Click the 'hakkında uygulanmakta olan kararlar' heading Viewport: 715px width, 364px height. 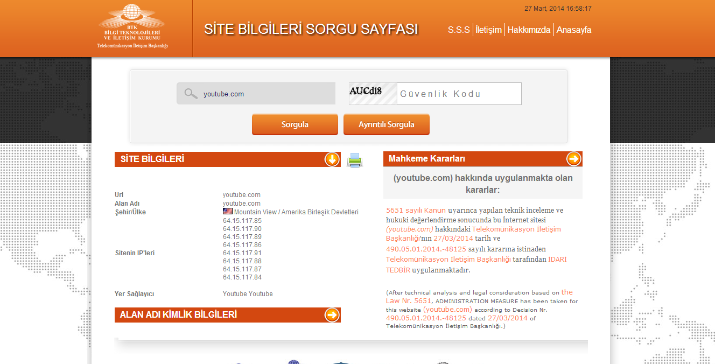click(483, 184)
